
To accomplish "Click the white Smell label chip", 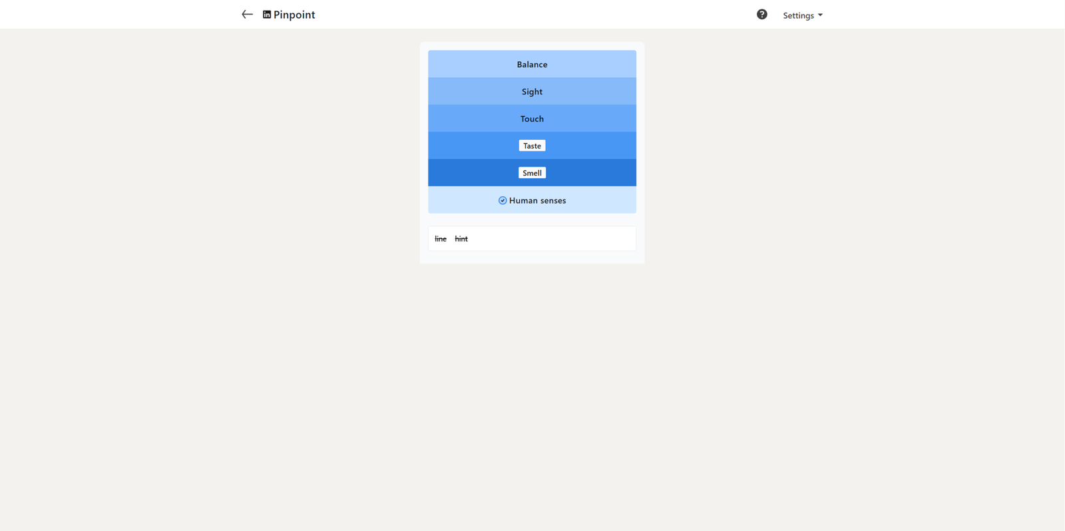I will (x=532, y=173).
